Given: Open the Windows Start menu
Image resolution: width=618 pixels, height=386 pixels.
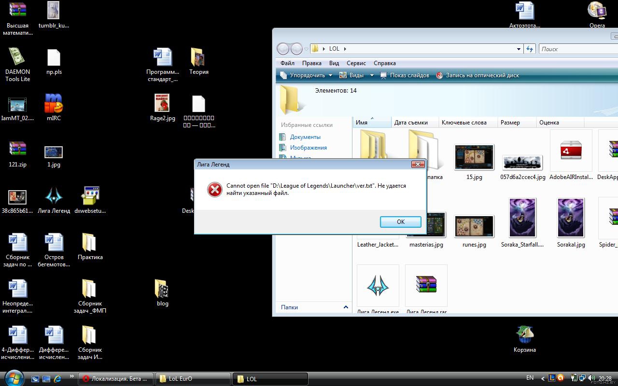Looking at the screenshot, I should click(x=13, y=377).
